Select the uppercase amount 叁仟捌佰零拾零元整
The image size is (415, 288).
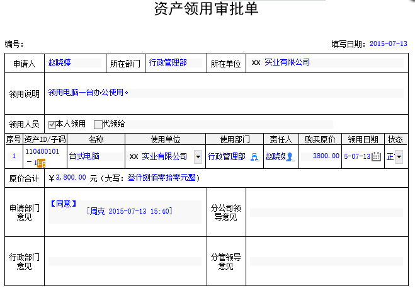pyautogui.click(x=162, y=178)
